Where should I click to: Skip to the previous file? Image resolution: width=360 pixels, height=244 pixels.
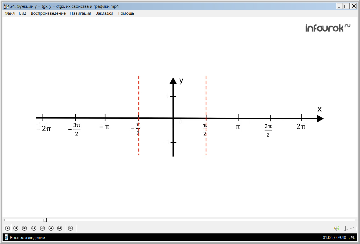click(x=34, y=228)
